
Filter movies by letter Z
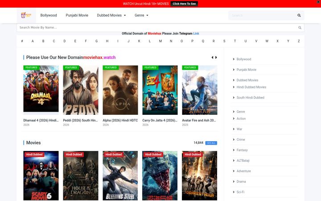(x=299, y=41)
